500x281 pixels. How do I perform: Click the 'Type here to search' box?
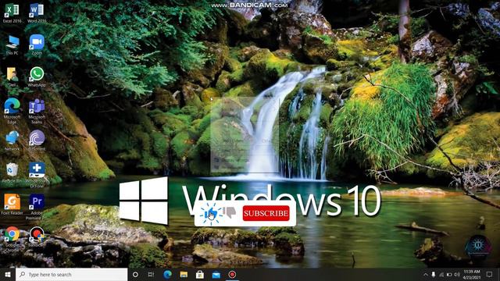pyautogui.click(x=71, y=274)
